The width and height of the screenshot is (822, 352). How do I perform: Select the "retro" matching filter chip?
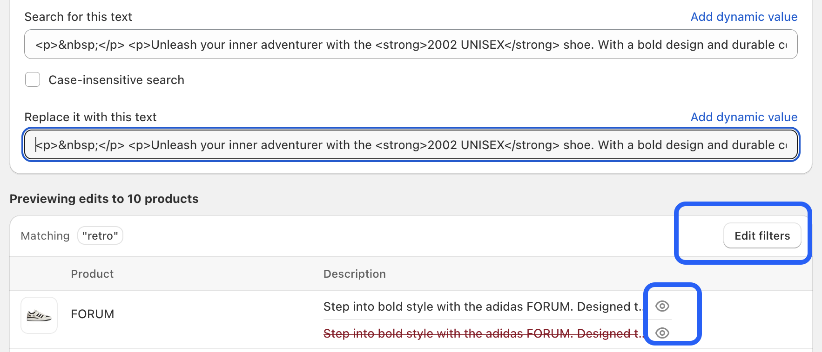coord(100,235)
